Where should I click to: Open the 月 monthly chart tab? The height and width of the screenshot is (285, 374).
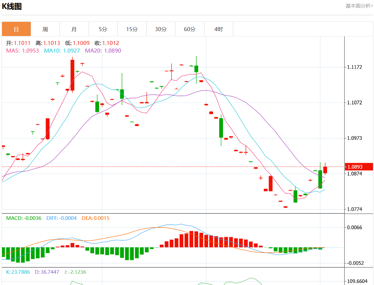(74, 29)
